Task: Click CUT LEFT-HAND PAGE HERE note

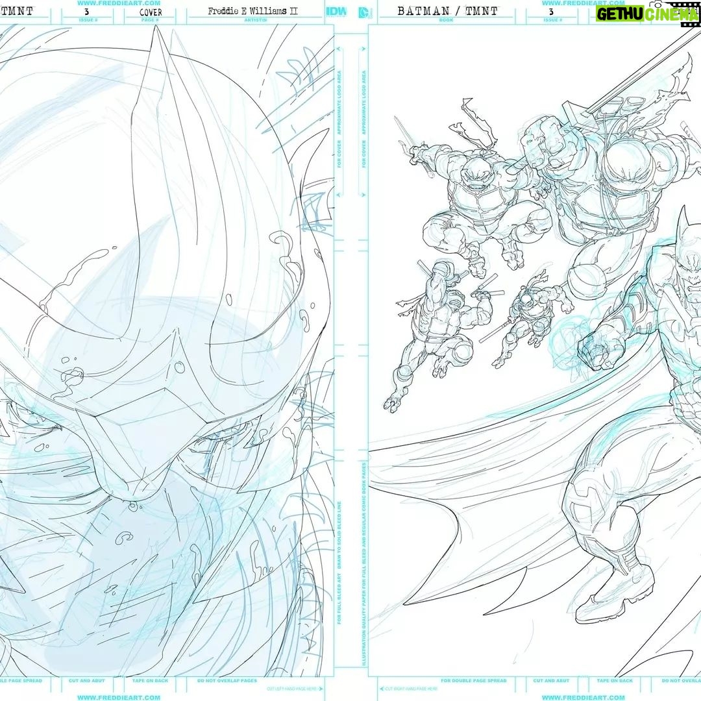Action: (295, 689)
